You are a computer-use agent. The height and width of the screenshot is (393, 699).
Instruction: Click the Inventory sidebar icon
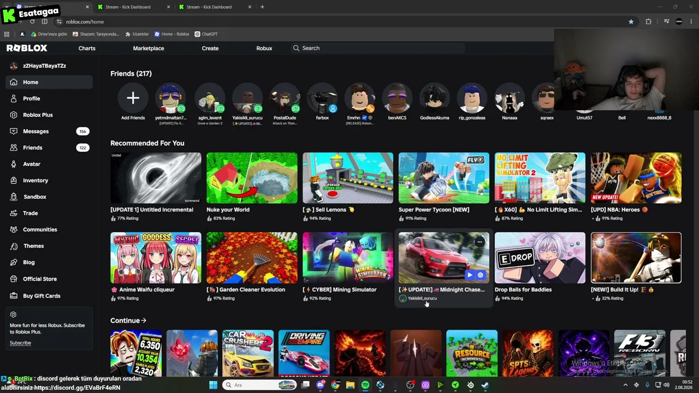point(14,180)
